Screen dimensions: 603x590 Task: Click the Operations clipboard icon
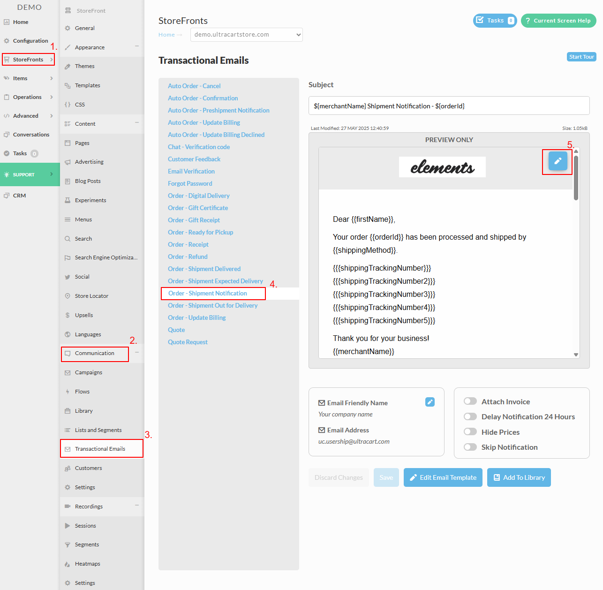pyautogui.click(x=7, y=97)
